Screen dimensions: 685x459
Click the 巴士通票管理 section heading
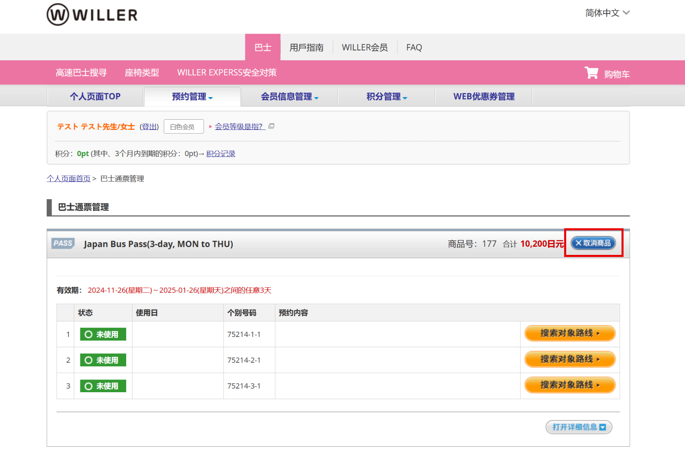tap(83, 207)
